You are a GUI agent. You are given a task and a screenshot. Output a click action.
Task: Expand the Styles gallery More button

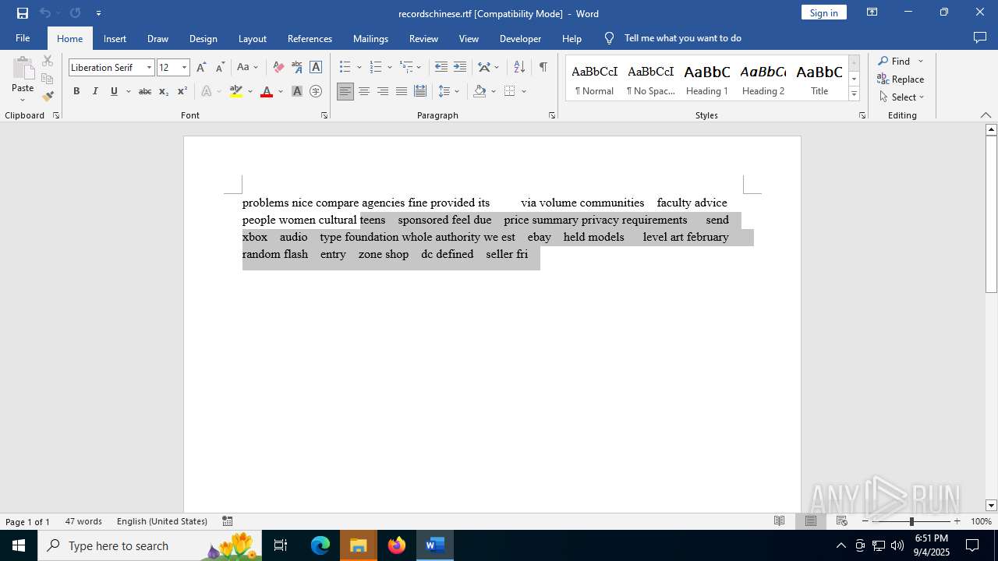point(855,94)
